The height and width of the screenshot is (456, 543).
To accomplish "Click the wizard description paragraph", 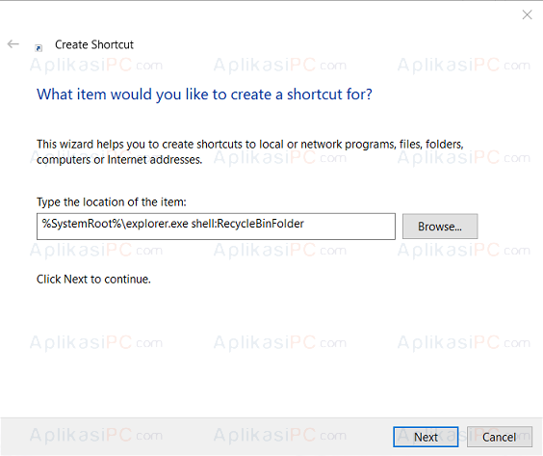I will click(x=250, y=152).
